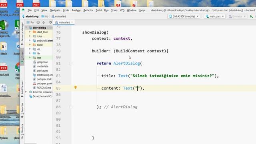This screenshot has width=256, height=144.
Task: Click the Android Studio logo in title bar
Action: click(x=23, y=10)
